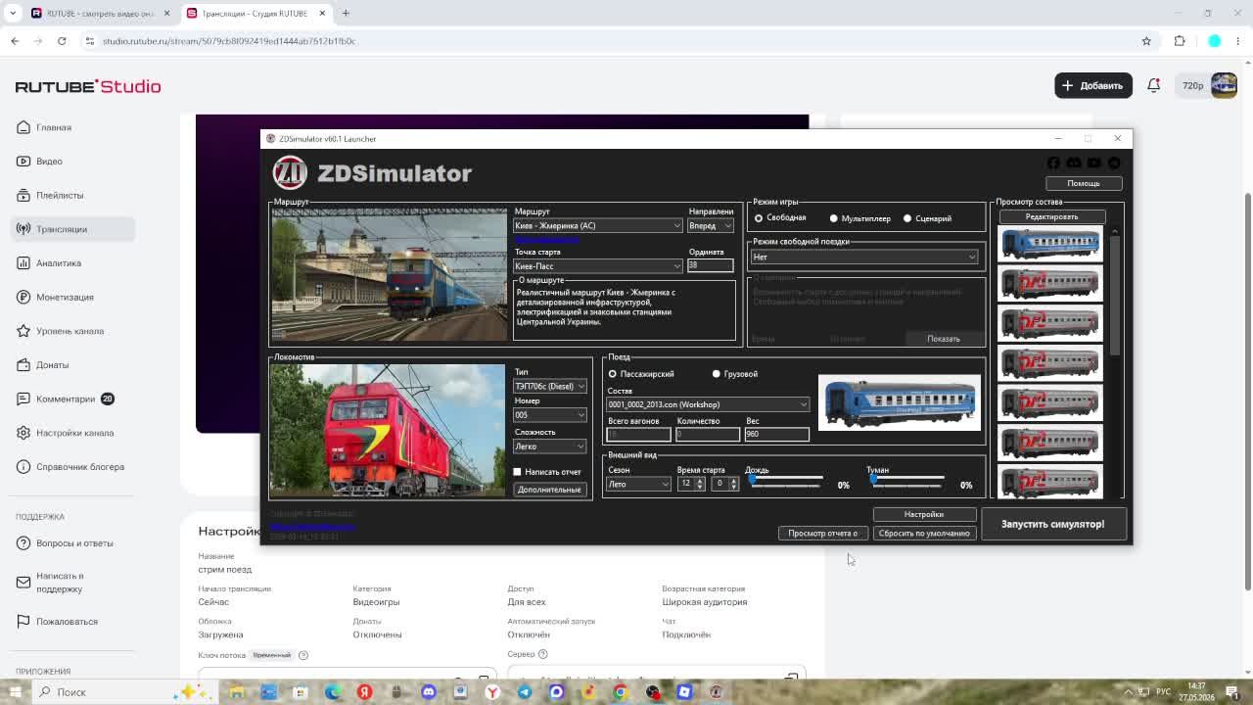
Task: Open Справочник блогера in the sidebar
Action: 80,467
